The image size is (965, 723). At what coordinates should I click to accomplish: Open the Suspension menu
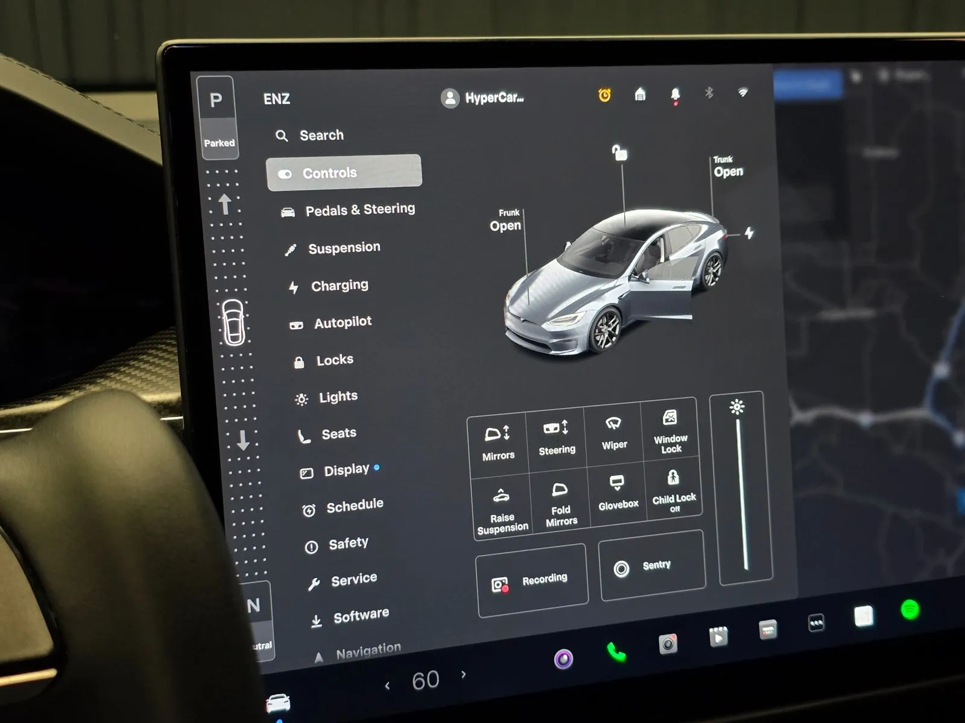tap(344, 248)
